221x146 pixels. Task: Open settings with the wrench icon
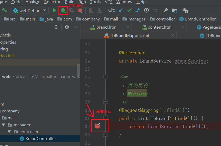166,10
